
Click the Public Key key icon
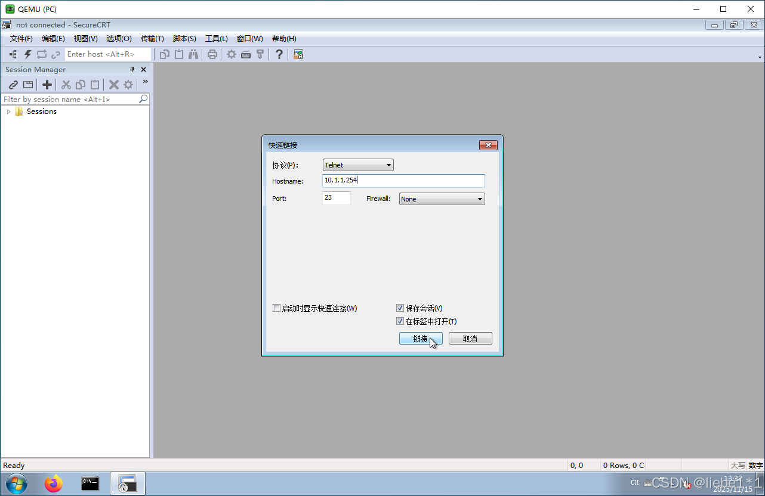(260, 54)
